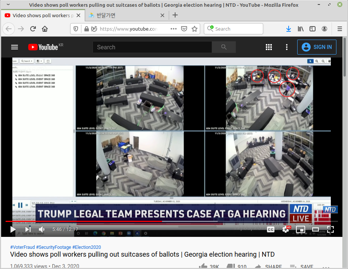
Task: Switch to miniplayer mode
Action: 301,229
